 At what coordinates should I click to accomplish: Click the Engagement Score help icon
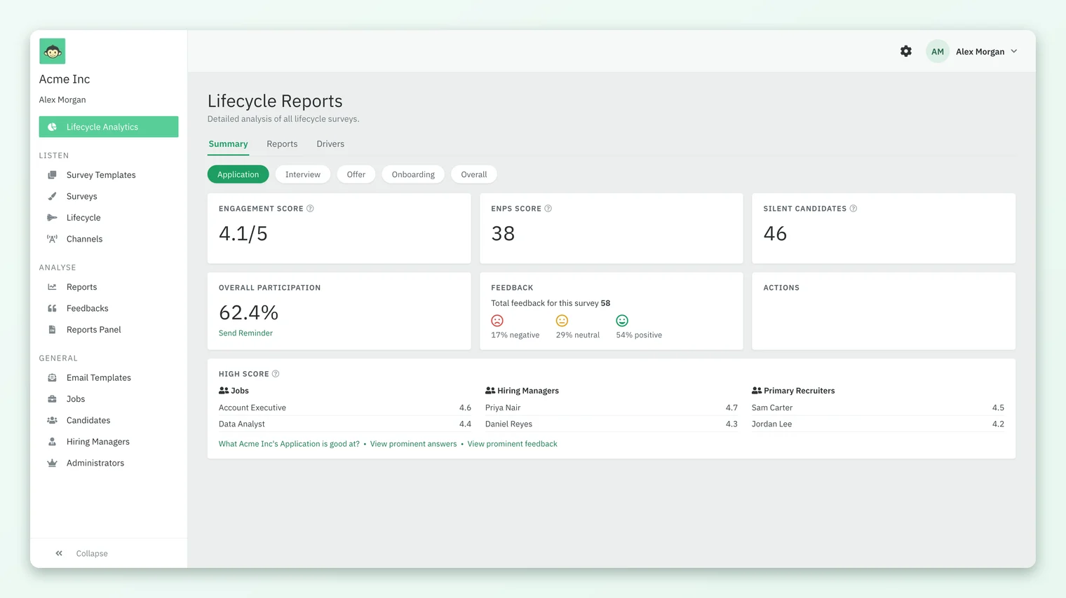[310, 209]
